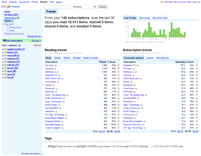This screenshot has width=201, height=156.
Task: Expand the sport folder
Action: [2, 71]
